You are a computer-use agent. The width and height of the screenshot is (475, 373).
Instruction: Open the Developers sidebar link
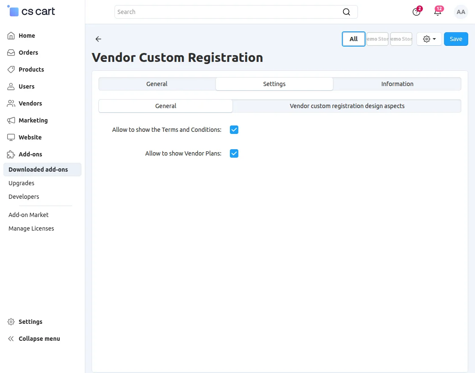(24, 197)
